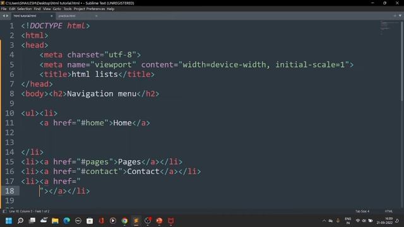Viewport: 404px width, 227px height.
Task: Open File Explorer from the taskbar
Action: [55, 221]
